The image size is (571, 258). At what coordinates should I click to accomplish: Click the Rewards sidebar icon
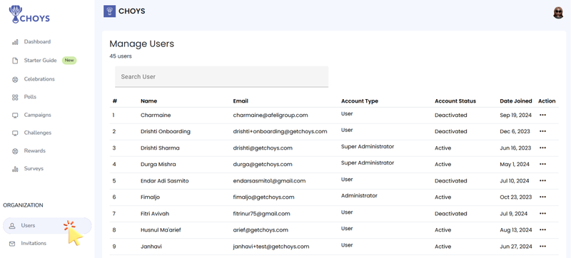(x=15, y=151)
